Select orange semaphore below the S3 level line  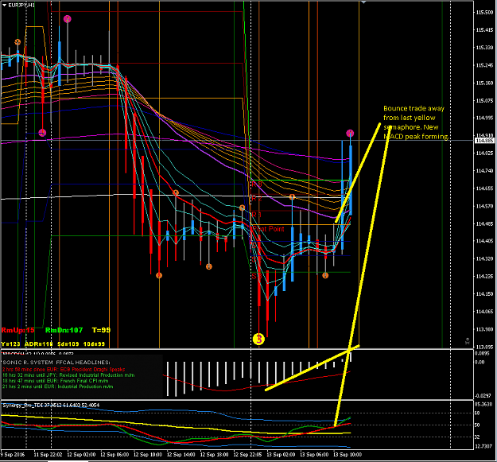(325, 275)
